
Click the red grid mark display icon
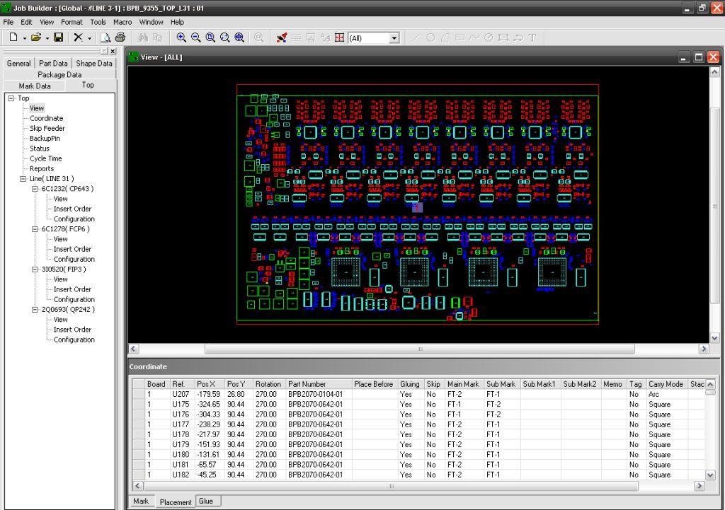tap(339, 37)
